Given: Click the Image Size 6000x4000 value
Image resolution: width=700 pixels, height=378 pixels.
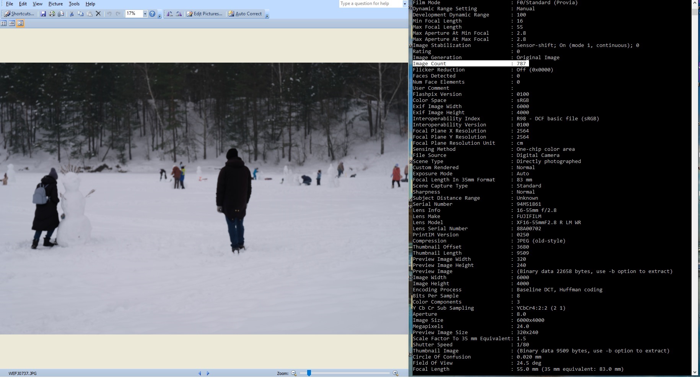Looking at the screenshot, I should (530, 320).
